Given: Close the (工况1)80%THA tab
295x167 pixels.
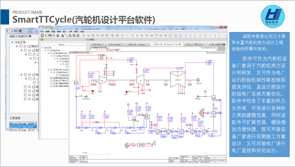Looking at the screenshot, I should click(x=122, y=44).
